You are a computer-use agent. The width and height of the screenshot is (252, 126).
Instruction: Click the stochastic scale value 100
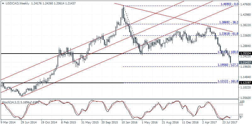point(242,102)
